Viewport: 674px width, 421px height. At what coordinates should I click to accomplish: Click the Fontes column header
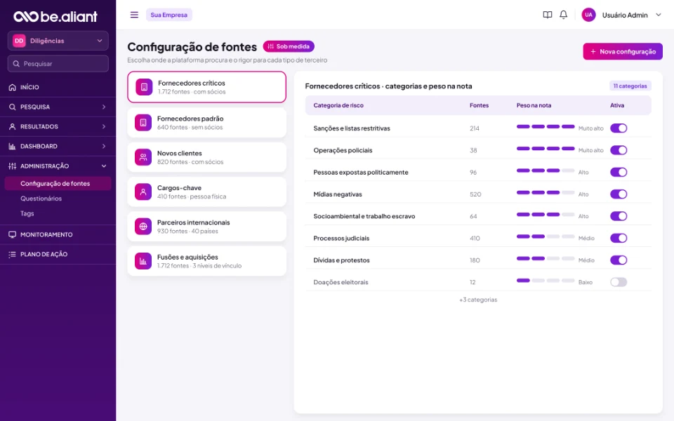pyautogui.click(x=479, y=105)
